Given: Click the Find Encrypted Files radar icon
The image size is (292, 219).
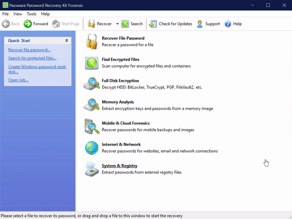Looking at the screenshot, I should tap(91, 63).
